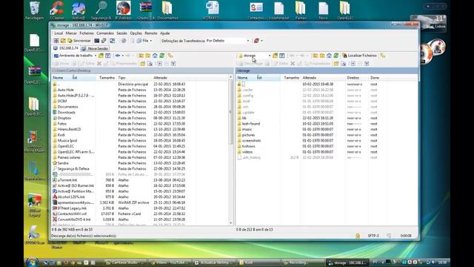This screenshot has width=474, height=267.
Task: Select Kodi folder in local panel
Action: click(61, 135)
